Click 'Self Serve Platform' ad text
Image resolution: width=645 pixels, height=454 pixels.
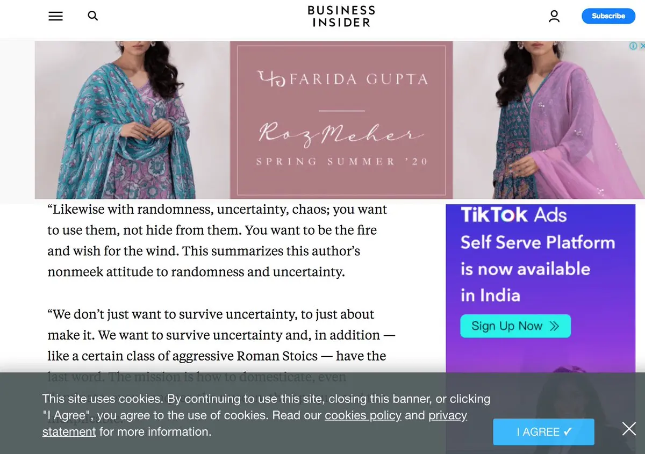click(x=537, y=242)
